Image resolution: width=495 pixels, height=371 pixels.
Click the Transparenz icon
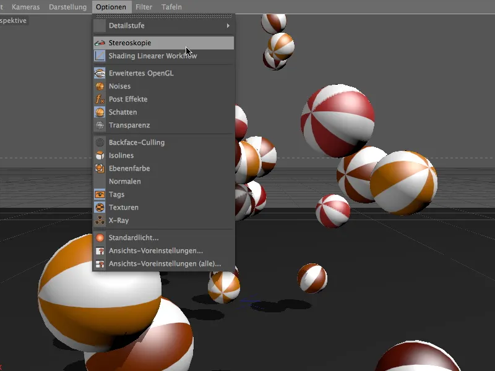tap(100, 126)
